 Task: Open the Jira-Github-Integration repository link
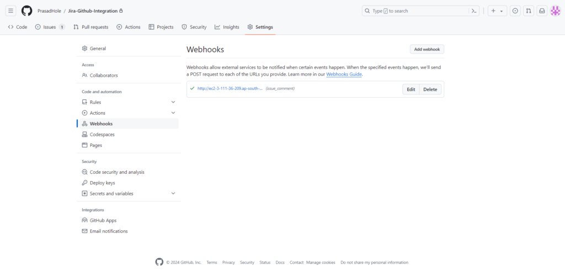point(93,11)
